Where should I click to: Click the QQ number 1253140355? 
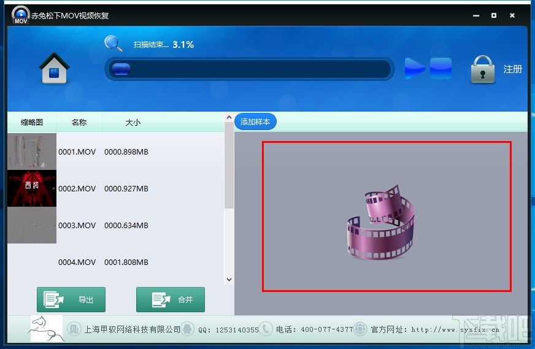237,330
